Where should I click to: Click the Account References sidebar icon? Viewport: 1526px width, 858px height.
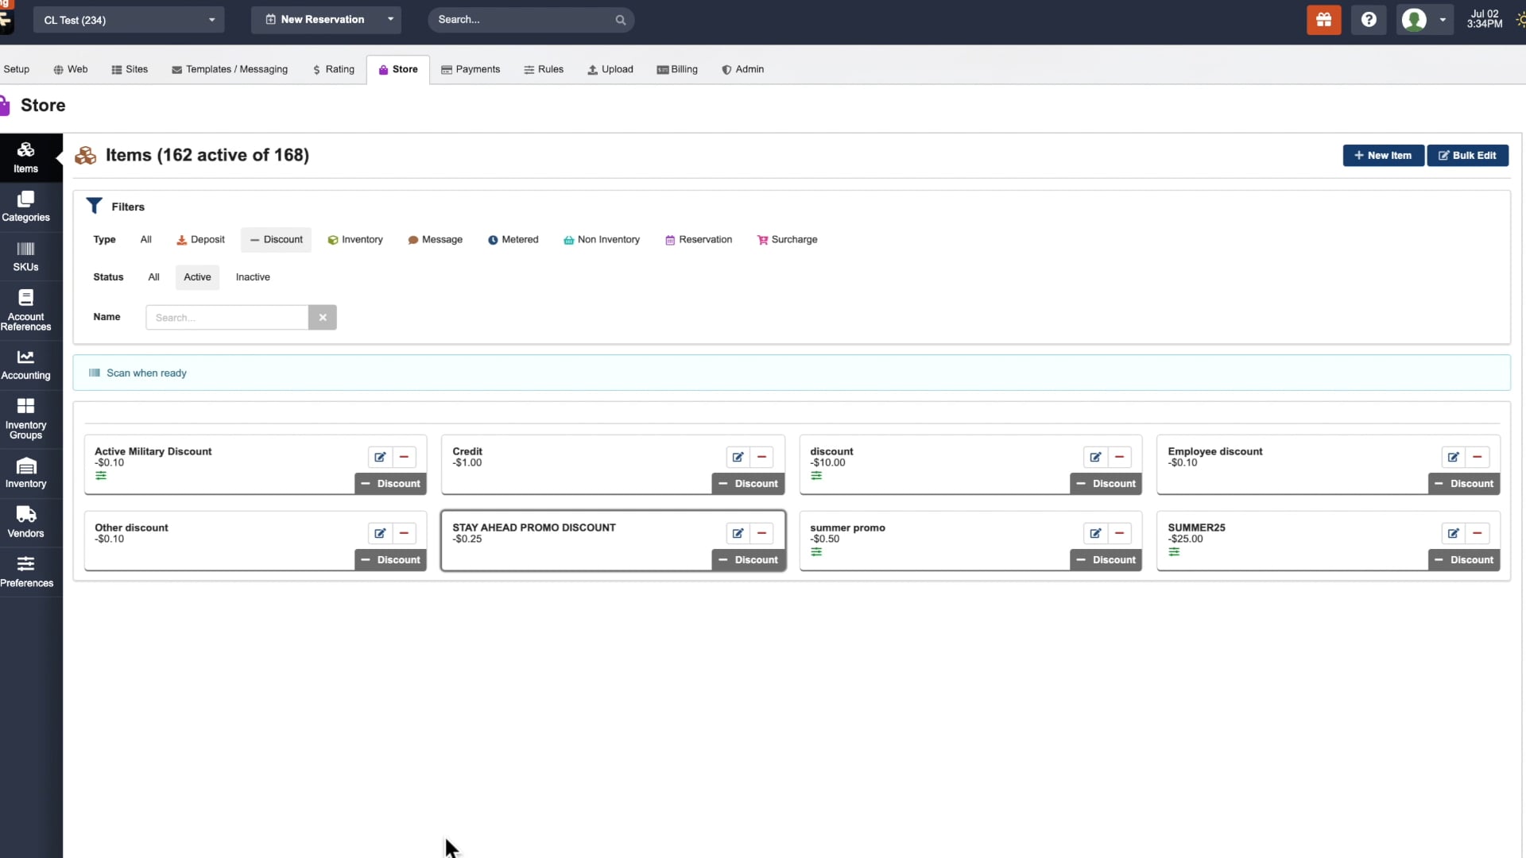pos(26,308)
